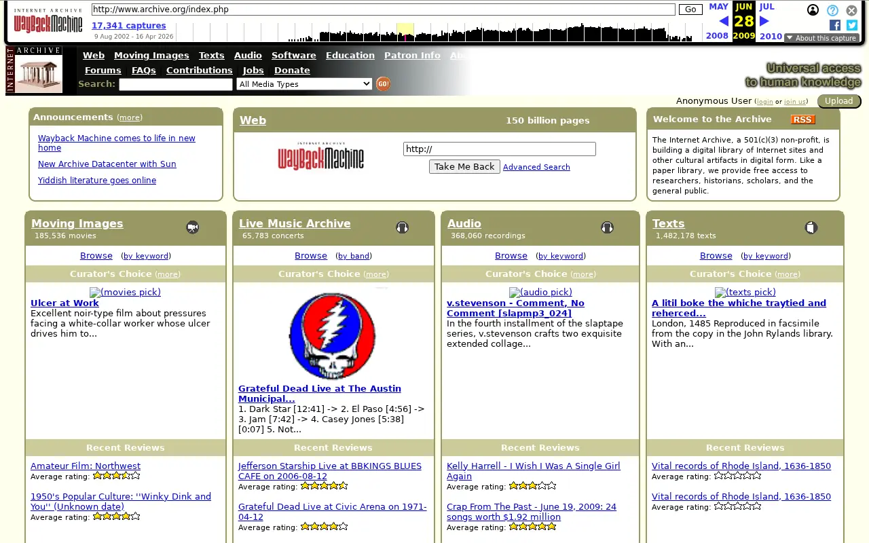Screen dimensions: 869x543
Task: Expand the About this capture panel
Action: (821, 38)
